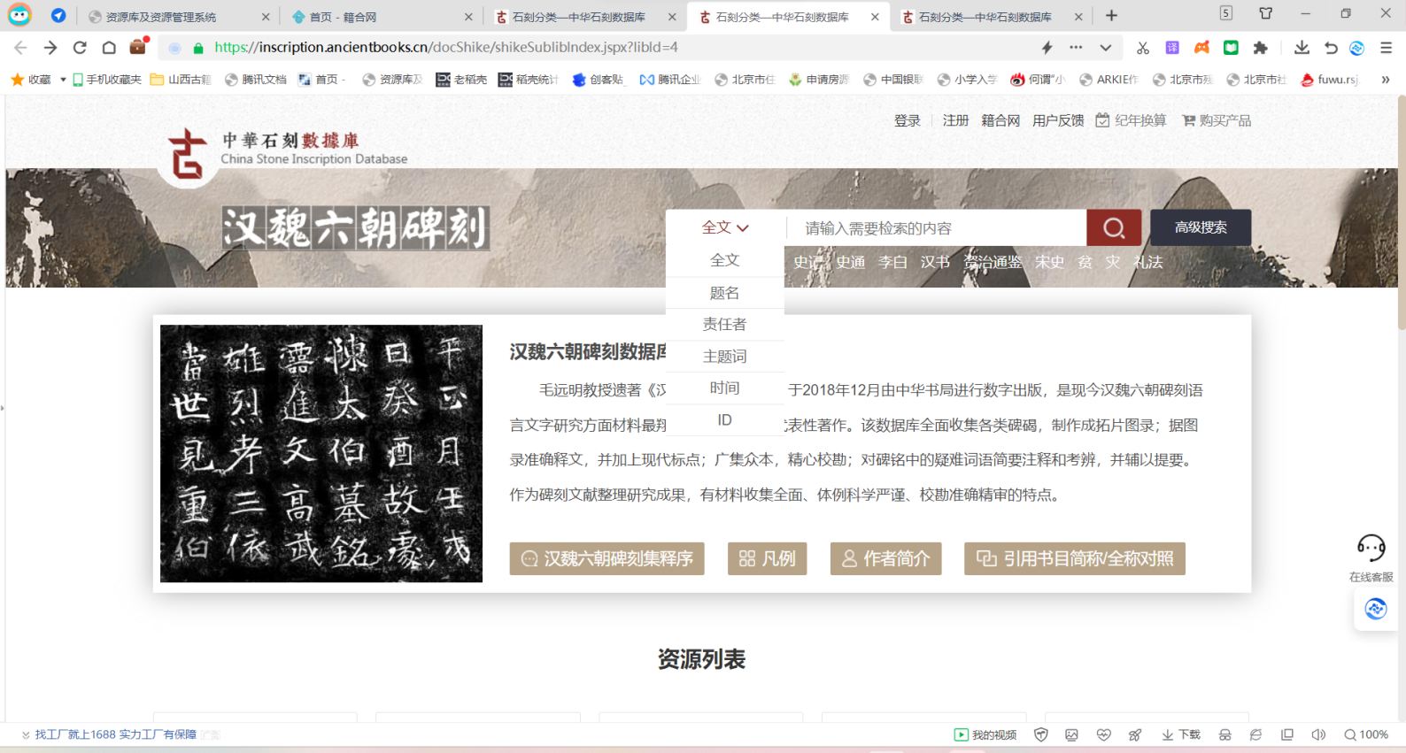
Task: Open 纪年换算 calendar conversion link
Action: (1132, 120)
